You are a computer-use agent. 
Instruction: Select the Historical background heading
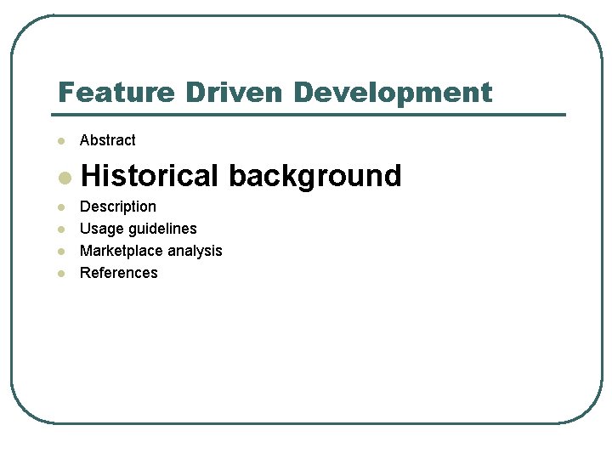tap(241, 176)
